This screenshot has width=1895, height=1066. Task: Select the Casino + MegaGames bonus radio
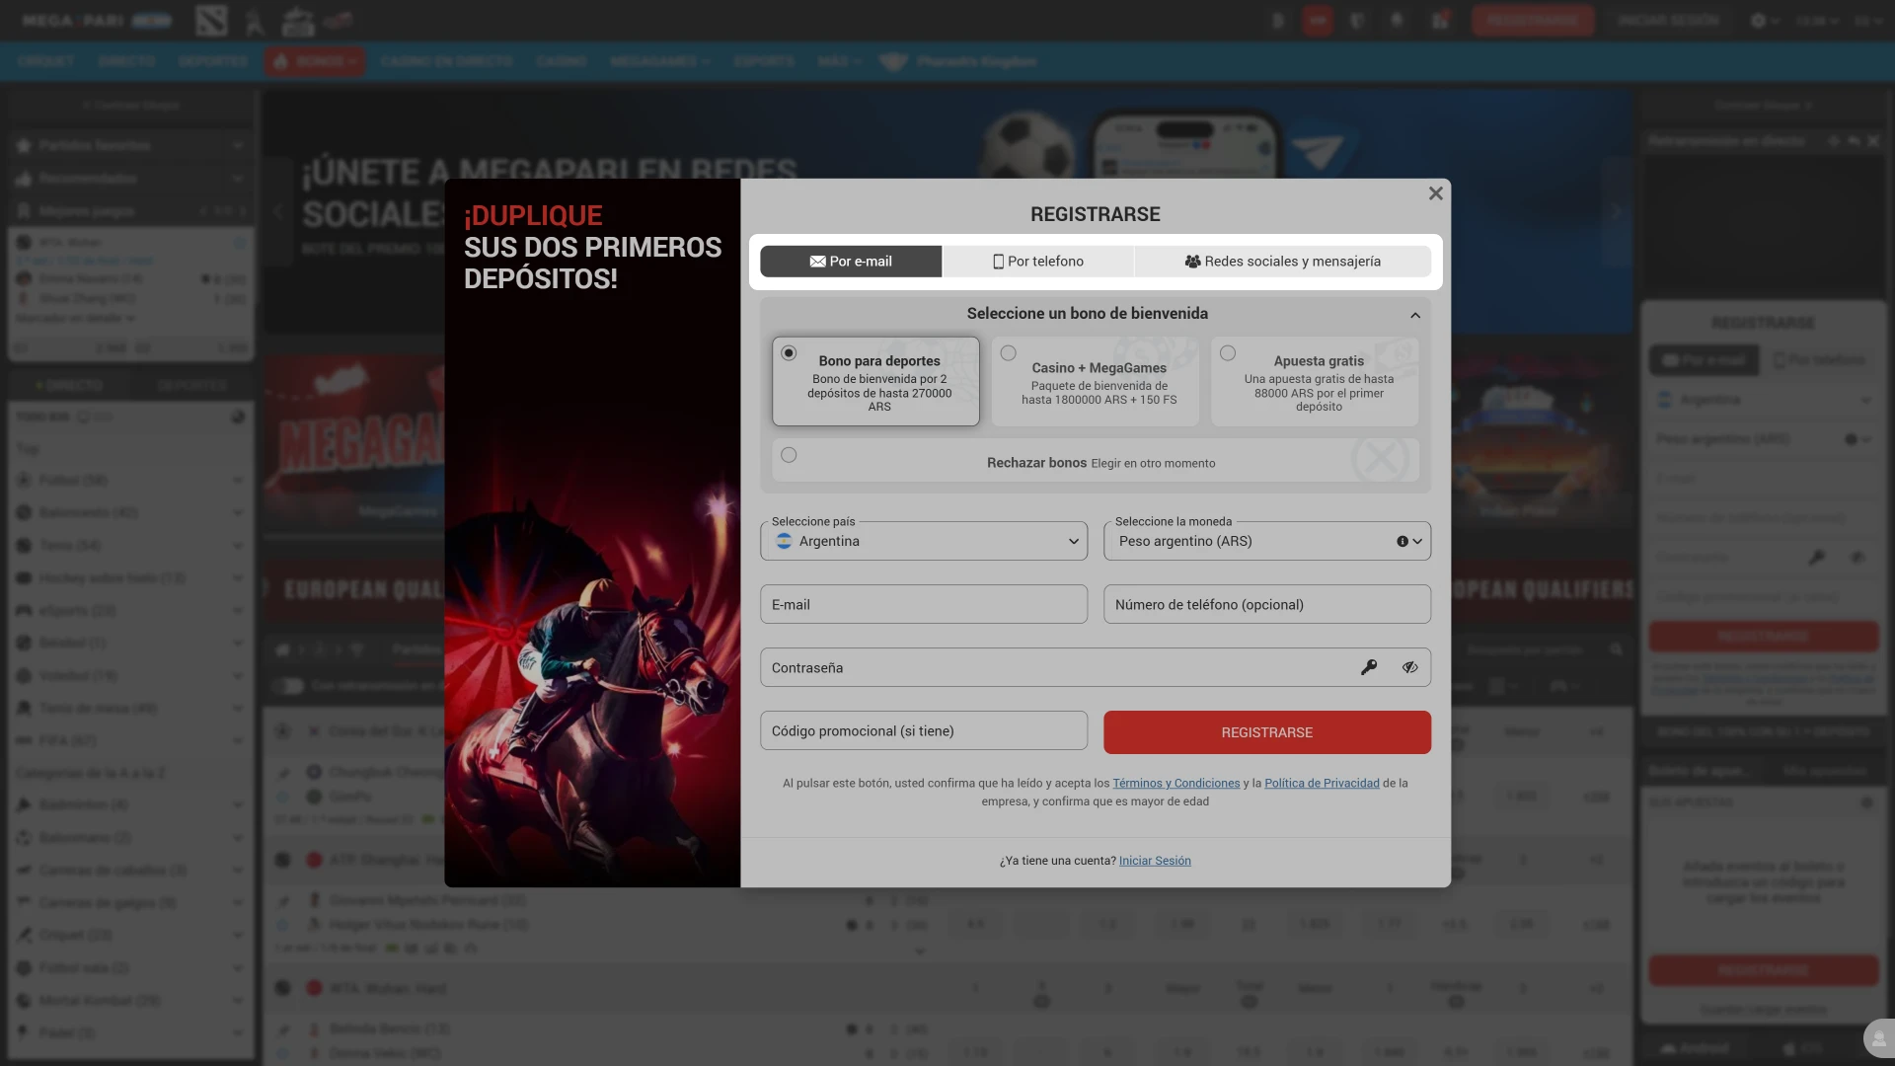1008,352
